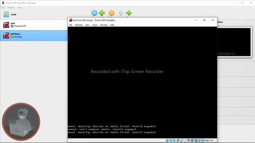Image resolution: width=255 pixels, height=143 pixels.
Task: Click the blue New machine toolbar icon
Action: 94,13
